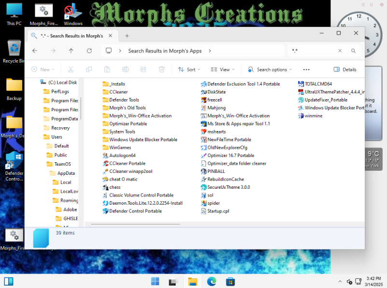This screenshot has width=387, height=288.
Task: Open the Defender Tools folder
Action: pos(121,100)
